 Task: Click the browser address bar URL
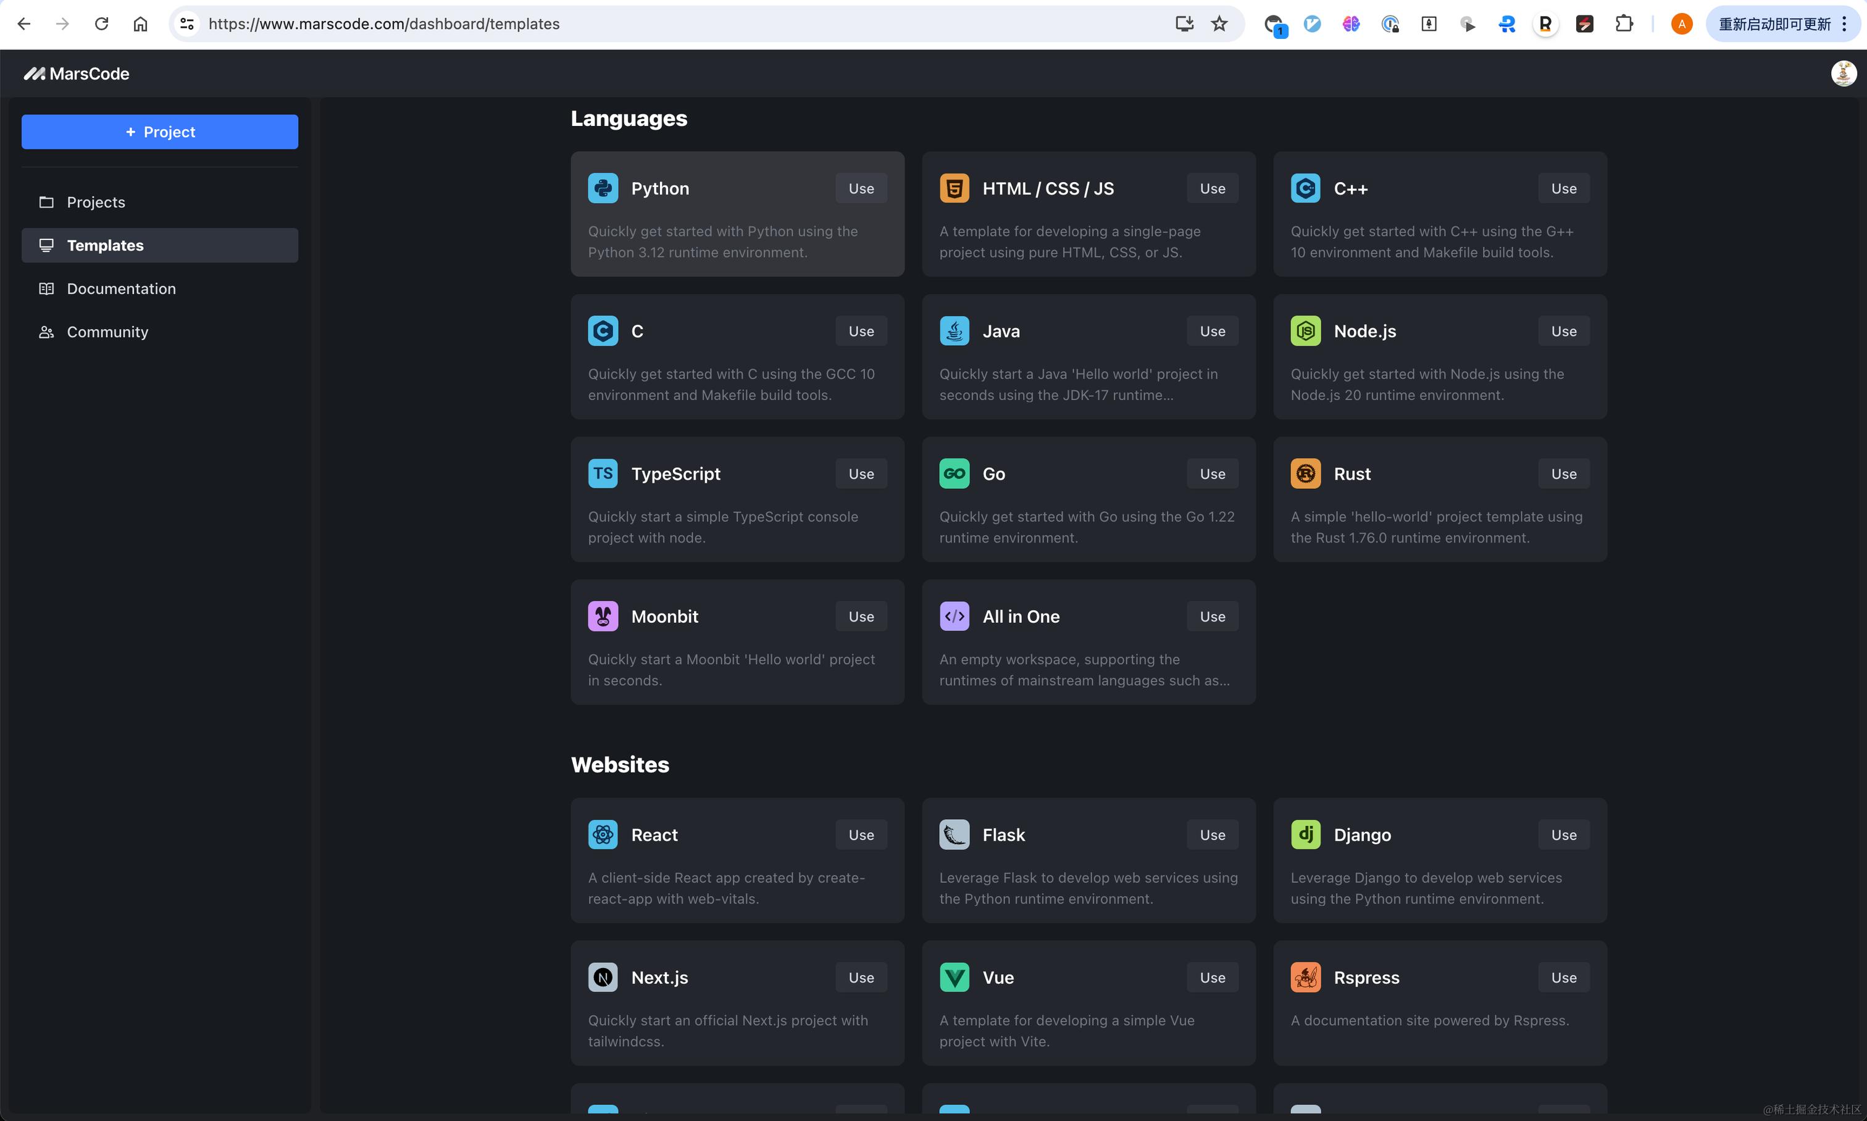click(x=384, y=23)
